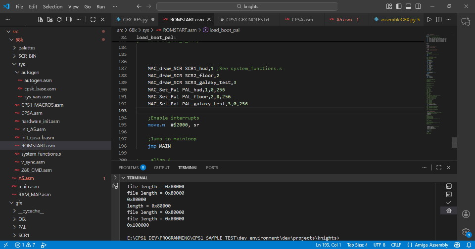475x249 pixels.
Task: Change Tab Size in status bar
Action: pos(357,245)
